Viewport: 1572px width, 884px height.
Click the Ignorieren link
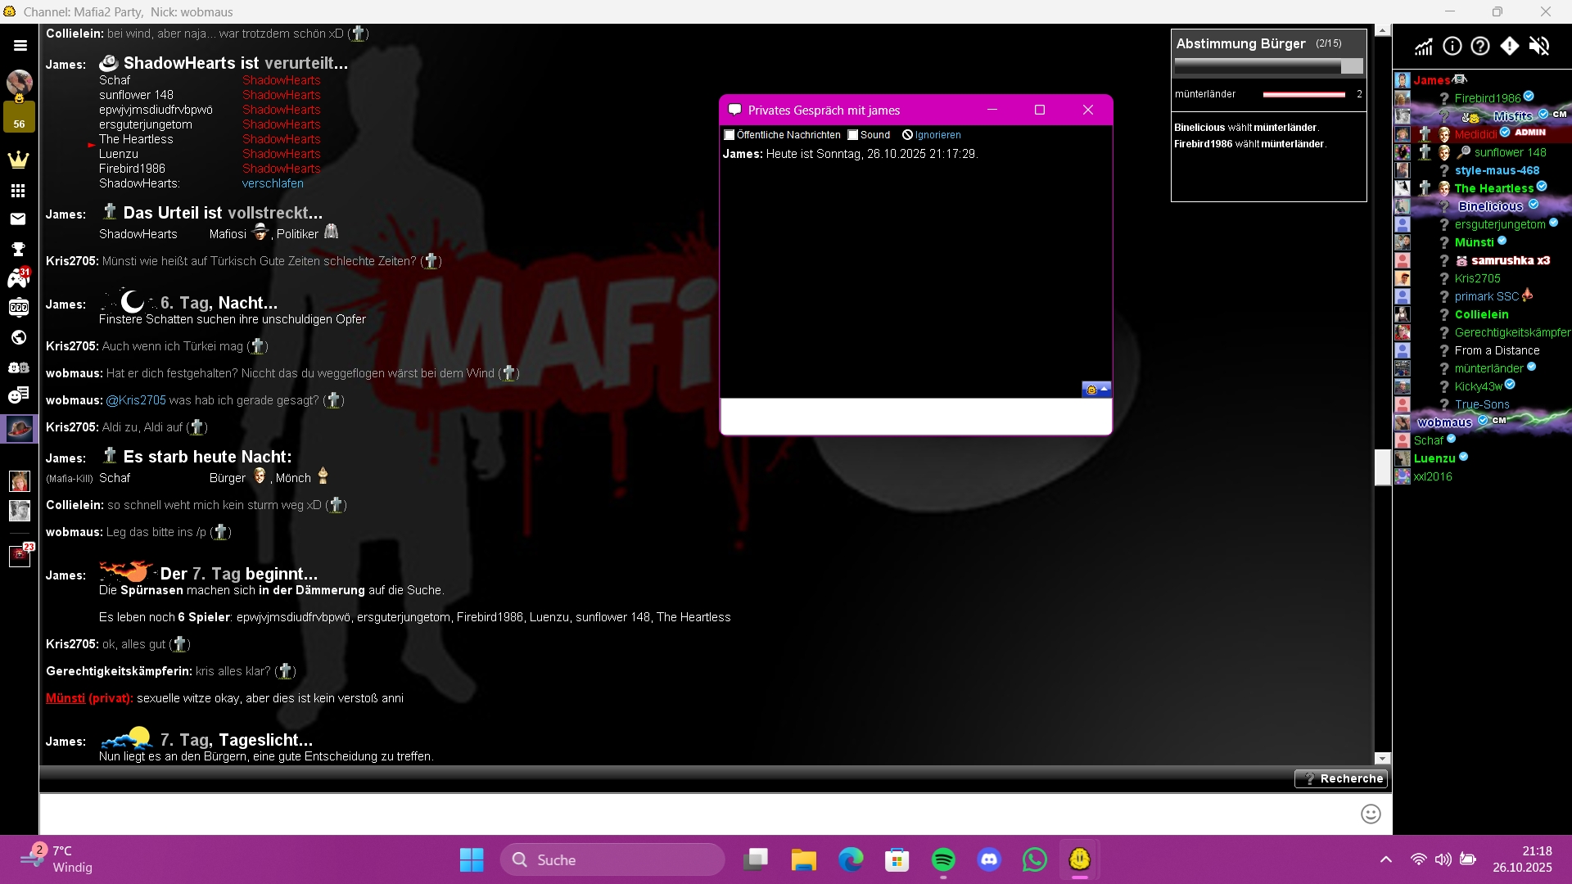pyautogui.click(x=937, y=135)
